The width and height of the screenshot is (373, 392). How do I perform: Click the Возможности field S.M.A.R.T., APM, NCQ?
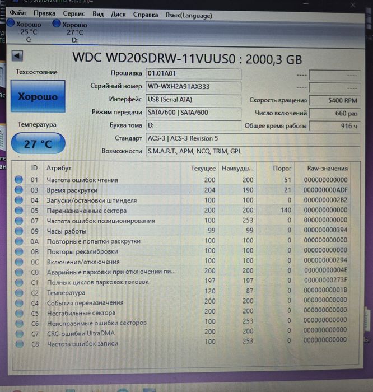[x=253, y=151]
